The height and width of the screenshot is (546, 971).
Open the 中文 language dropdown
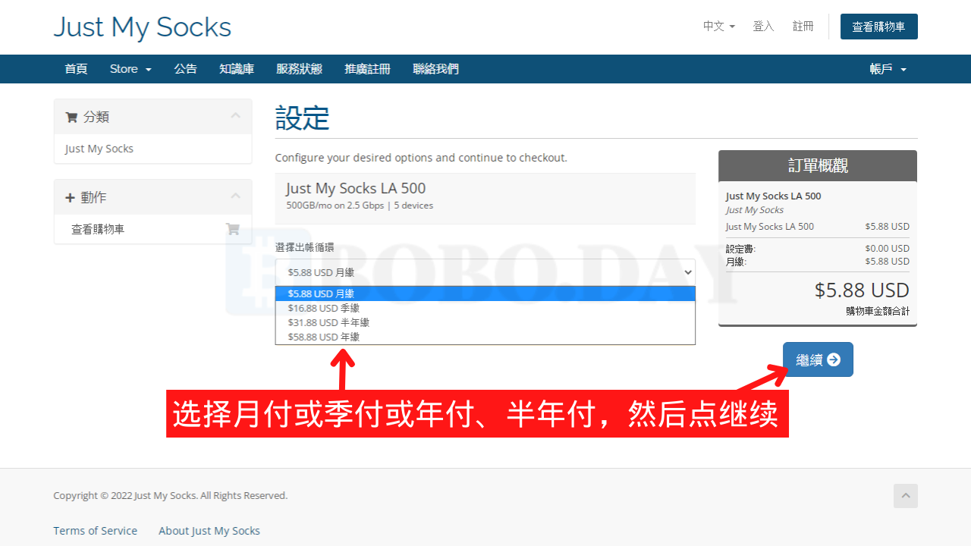point(719,26)
